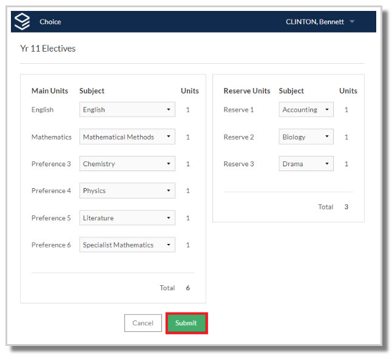Click the Reserve 1 row label
Screen dimensions: 392x355
click(238, 110)
